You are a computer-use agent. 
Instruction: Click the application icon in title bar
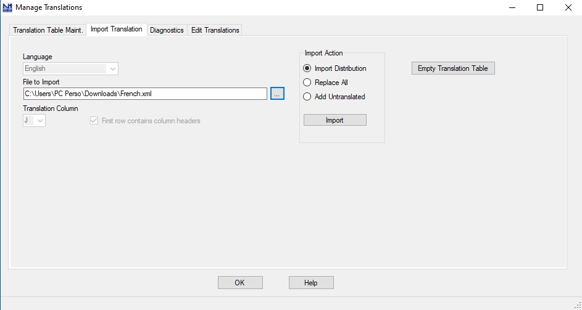7,7
